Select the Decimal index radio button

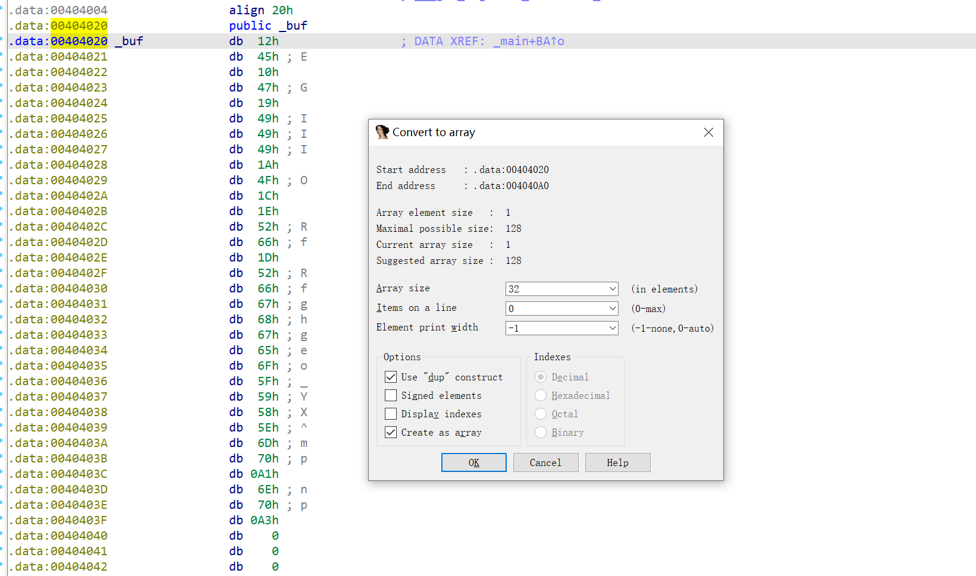[541, 377]
